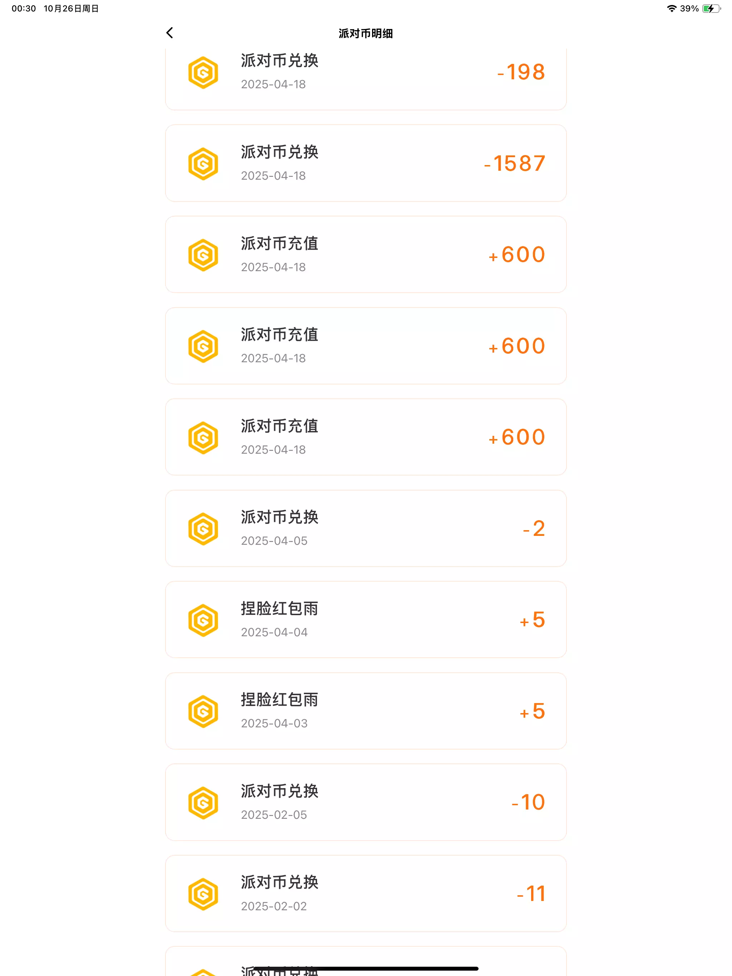Open the 派对币兑换 entry dated 2025-02-05
This screenshot has height=976, width=732.
click(x=366, y=802)
